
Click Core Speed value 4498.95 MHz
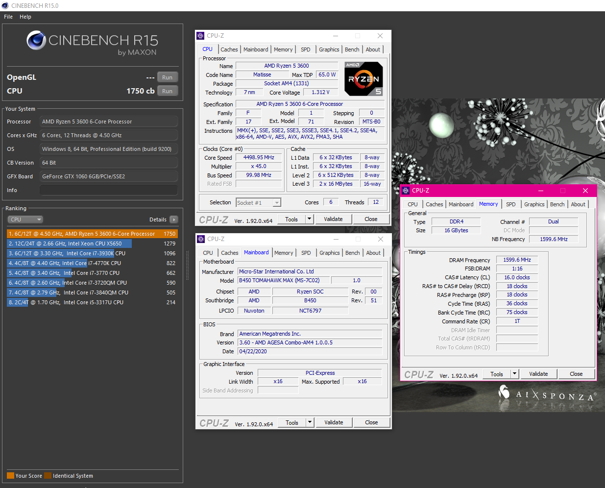point(259,157)
